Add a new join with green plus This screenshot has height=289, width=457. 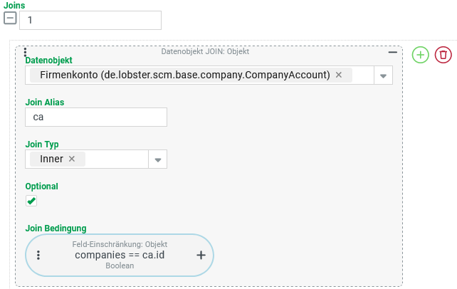421,55
